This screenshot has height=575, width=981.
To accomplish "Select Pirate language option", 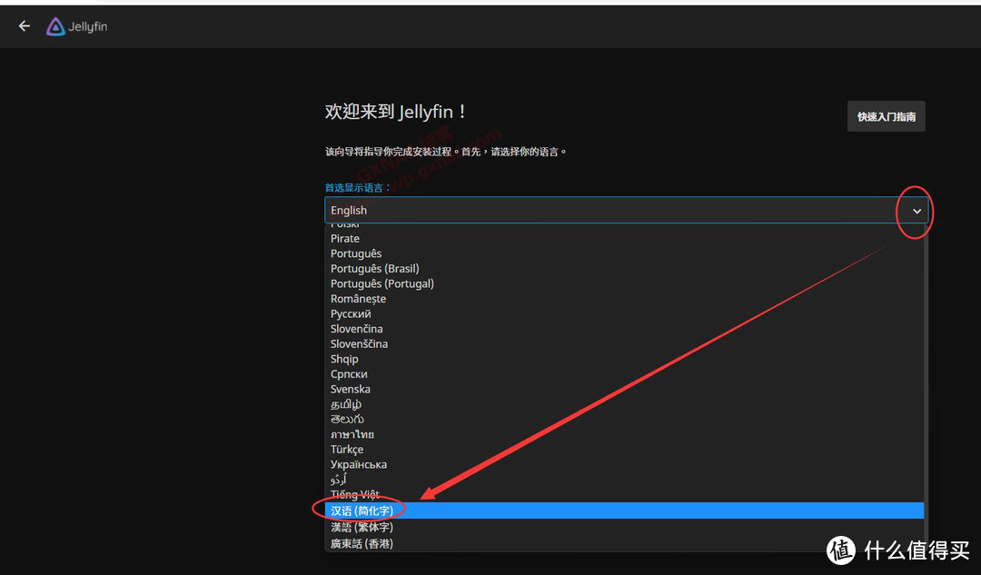I will 624,238.
